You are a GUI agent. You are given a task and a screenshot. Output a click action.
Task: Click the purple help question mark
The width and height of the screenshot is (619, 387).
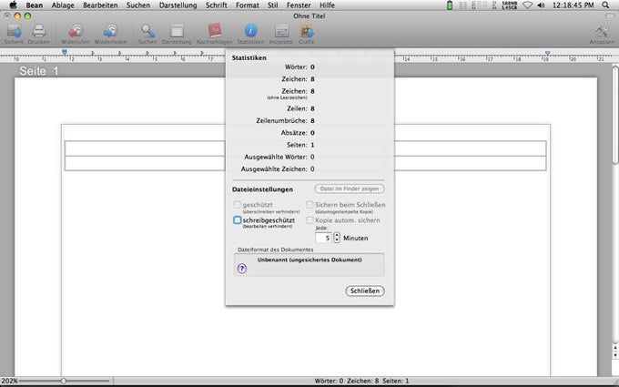click(242, 269)
